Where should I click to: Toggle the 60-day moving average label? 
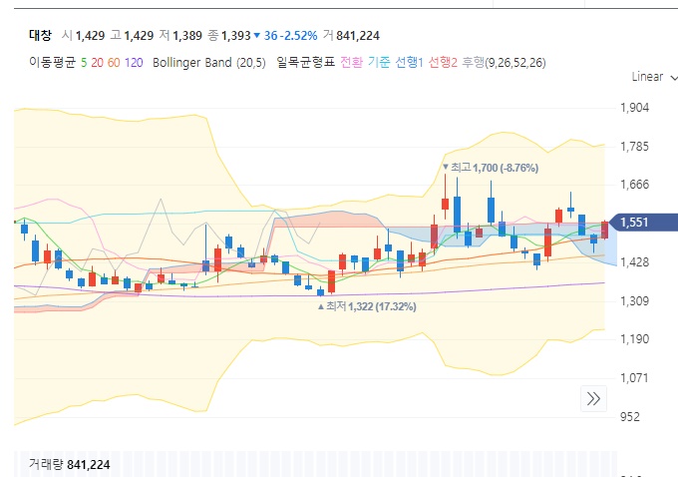(x=114, y=63)
